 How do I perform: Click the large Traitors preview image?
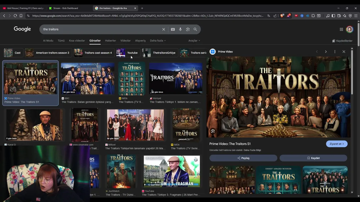(278, 97)
